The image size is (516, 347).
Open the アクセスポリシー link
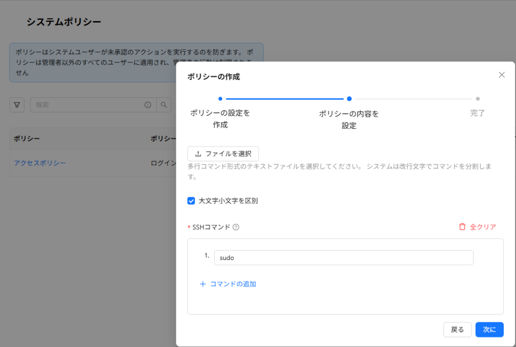click(x=40, y=163)
